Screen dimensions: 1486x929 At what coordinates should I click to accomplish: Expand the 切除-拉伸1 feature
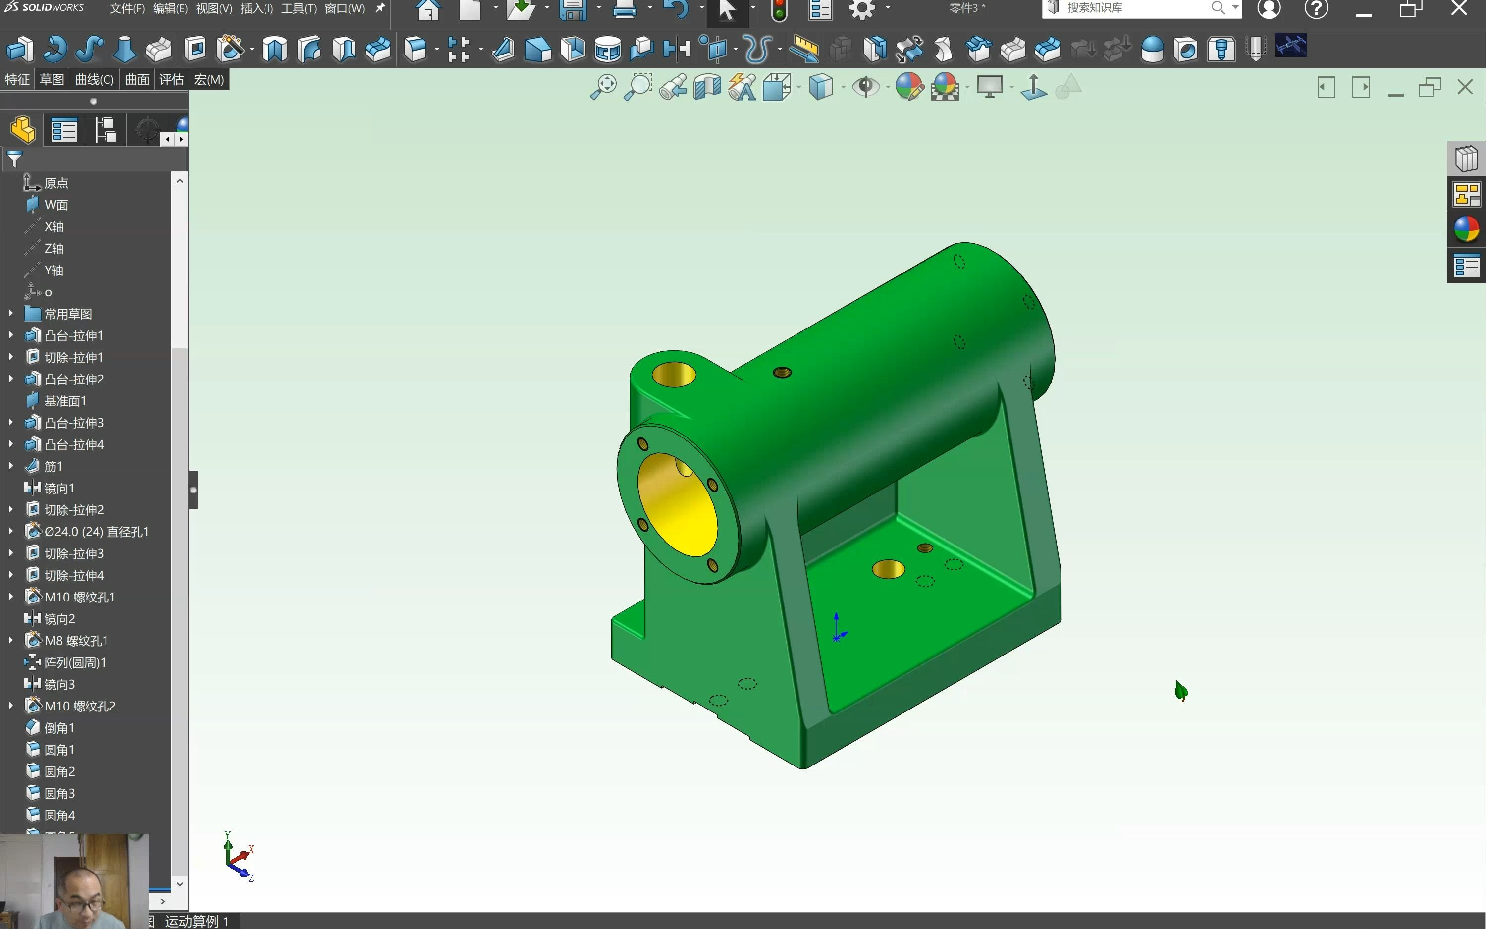pyautogui.click(x=11, y=357)
